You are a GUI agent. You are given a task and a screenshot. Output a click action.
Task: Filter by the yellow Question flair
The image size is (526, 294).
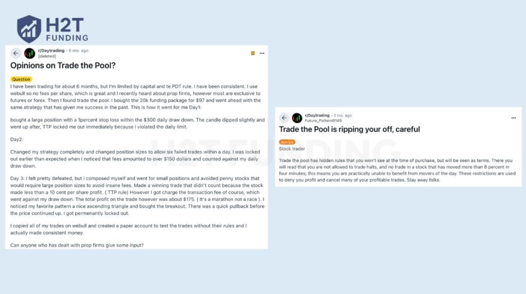point(21,79)
